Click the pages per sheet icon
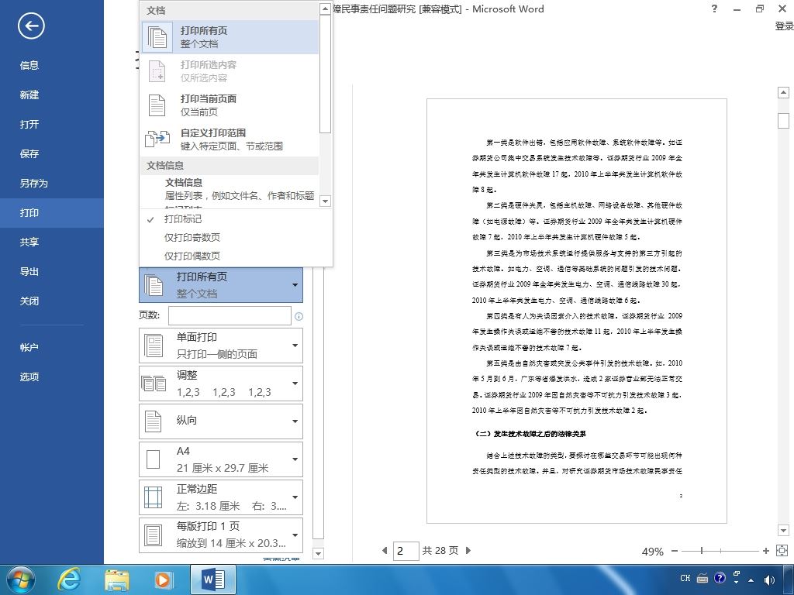The height and width of the screenshot is (595, 794). (153, 535)
